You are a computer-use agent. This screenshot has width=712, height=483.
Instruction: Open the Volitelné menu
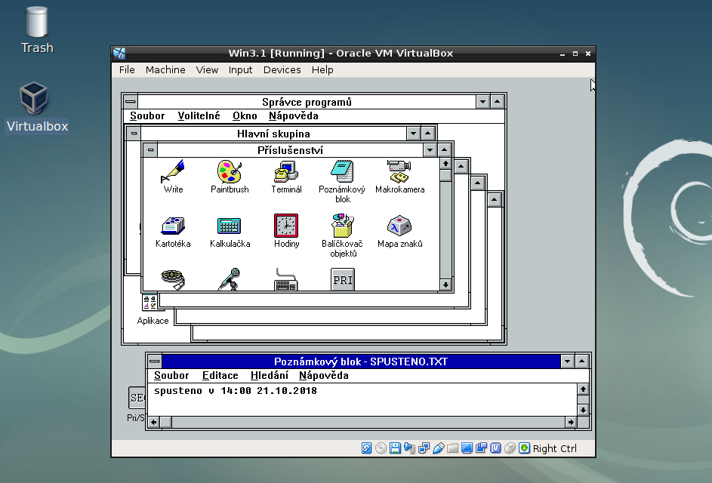pyautogui.click(x=199, y=116)
